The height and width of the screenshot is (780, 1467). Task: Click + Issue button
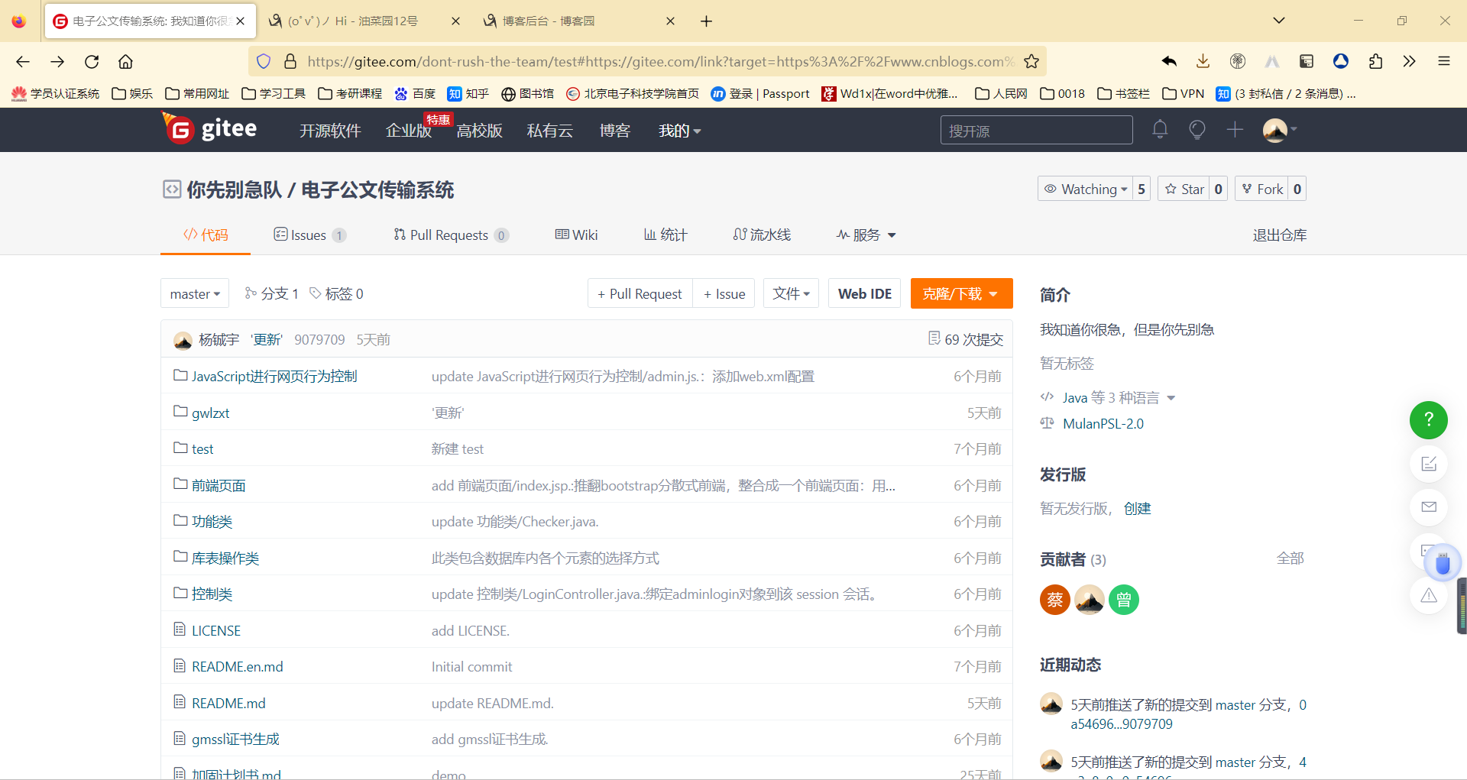pyautogui.click(x=724, y=293)
